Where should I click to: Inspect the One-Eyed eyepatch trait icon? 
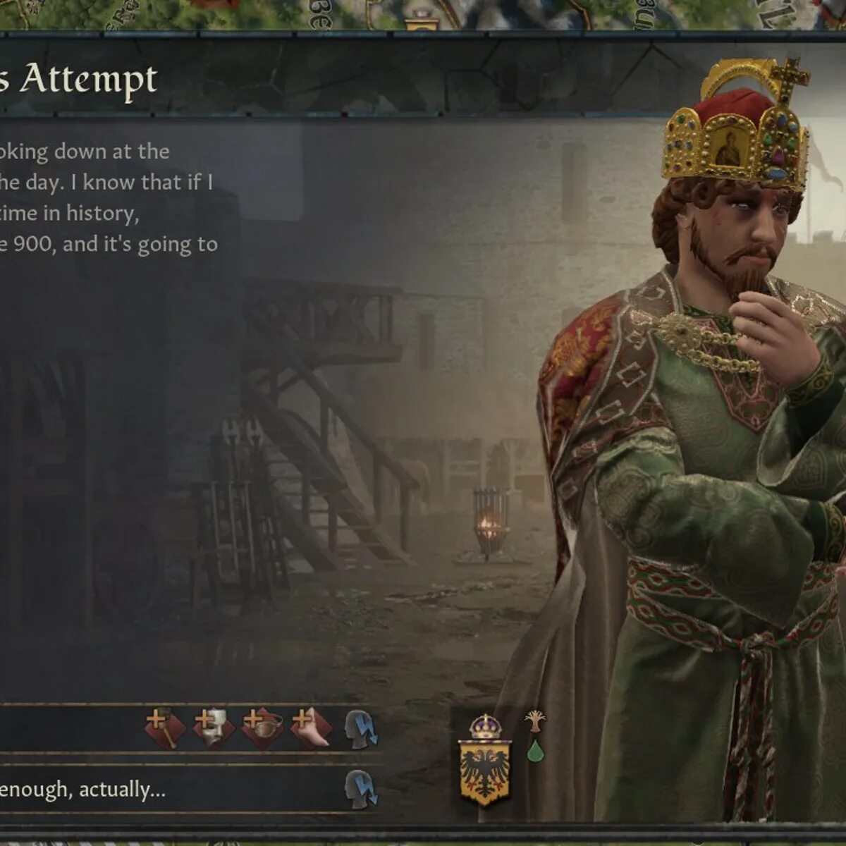(x=263, y=727)
